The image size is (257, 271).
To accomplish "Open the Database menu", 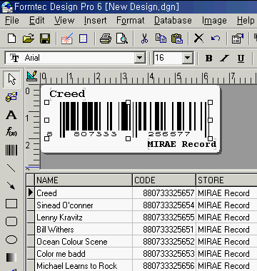I will [173, 21].
